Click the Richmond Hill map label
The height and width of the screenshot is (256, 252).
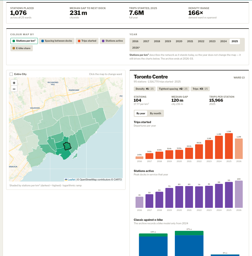click(x=53, y=84)
